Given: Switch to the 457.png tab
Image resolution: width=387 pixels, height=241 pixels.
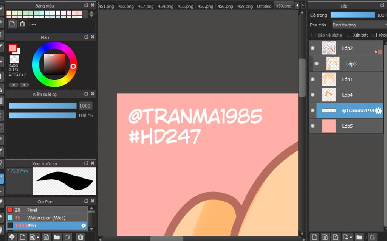Looking at the screenshot, I should click(146, 6).
